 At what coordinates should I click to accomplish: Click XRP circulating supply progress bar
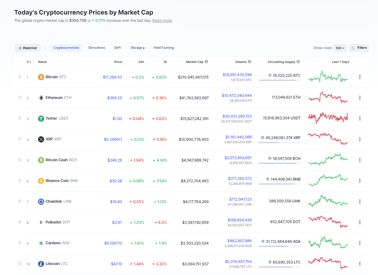280,143
